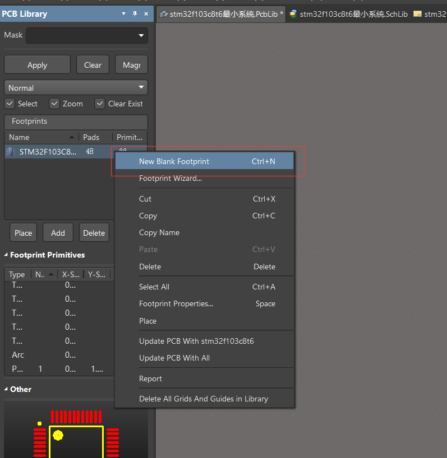The width and height of the screenshot is (447, 458).
Task: Select Copy in the context menu
Action: coord(204,216)
